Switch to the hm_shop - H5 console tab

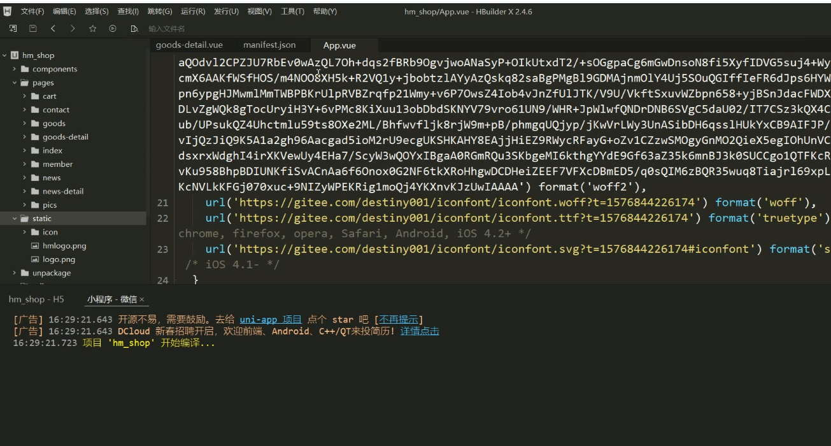pyautogui.click(x=36, y=299)
